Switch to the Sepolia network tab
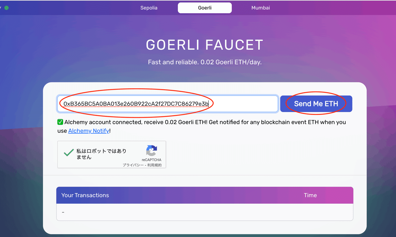 [149, 8]
